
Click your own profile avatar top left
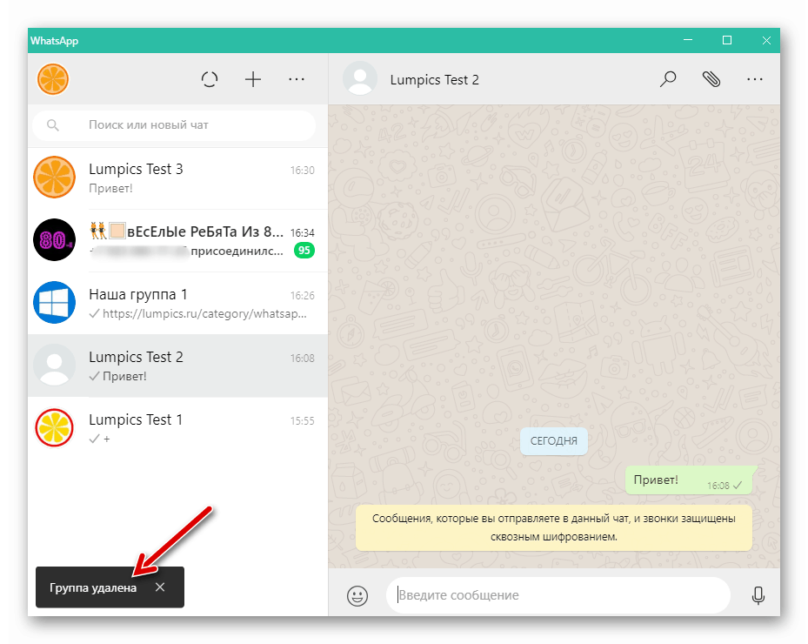click(53, 79)
